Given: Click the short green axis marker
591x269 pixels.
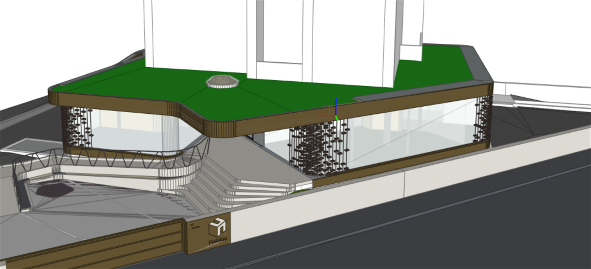Looking at the screenshot, I should click(337, 118).
